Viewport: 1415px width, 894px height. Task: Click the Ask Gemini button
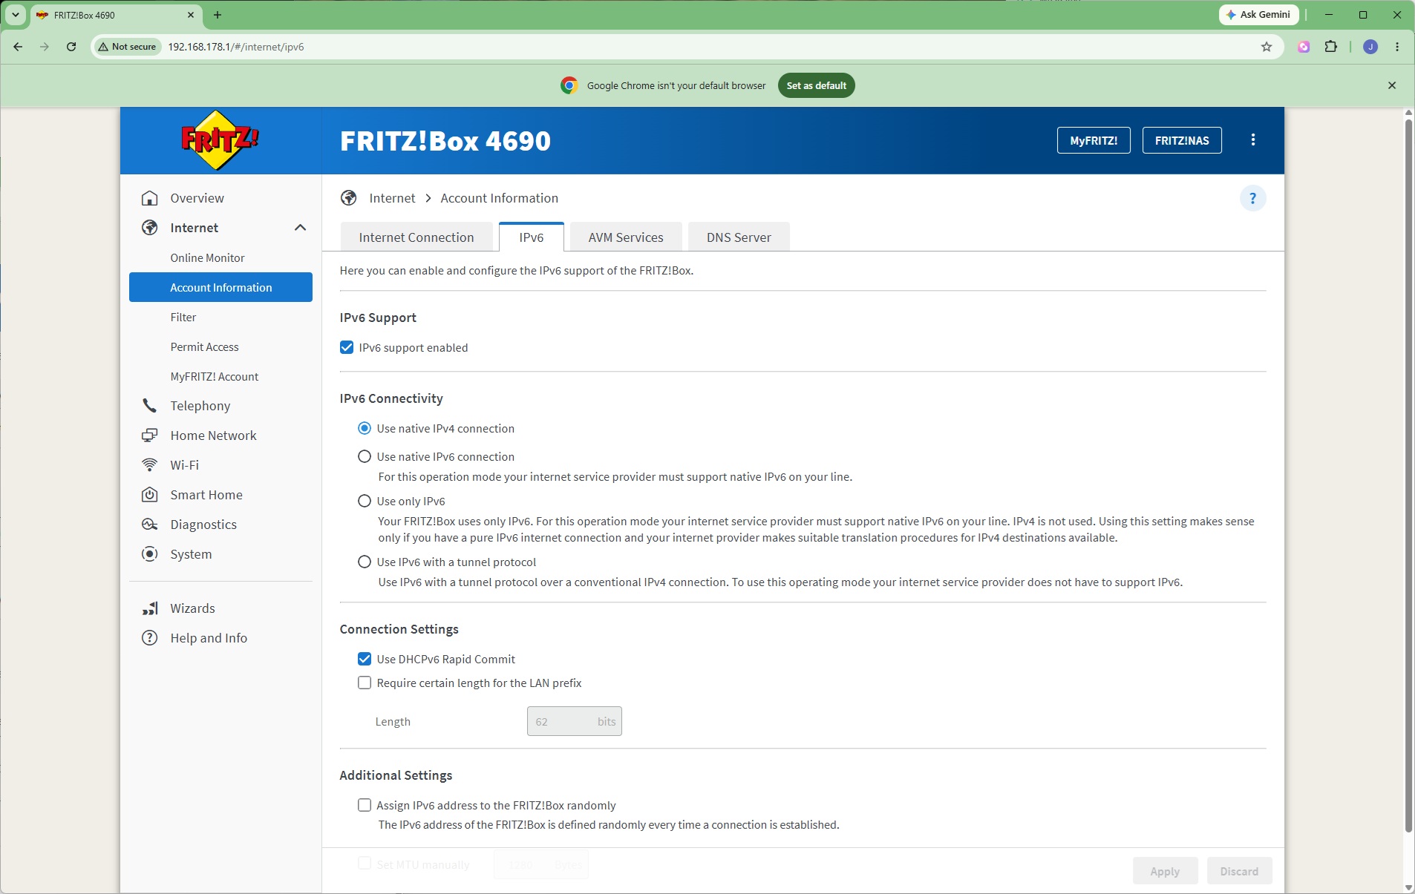[x=1258, y=15]
